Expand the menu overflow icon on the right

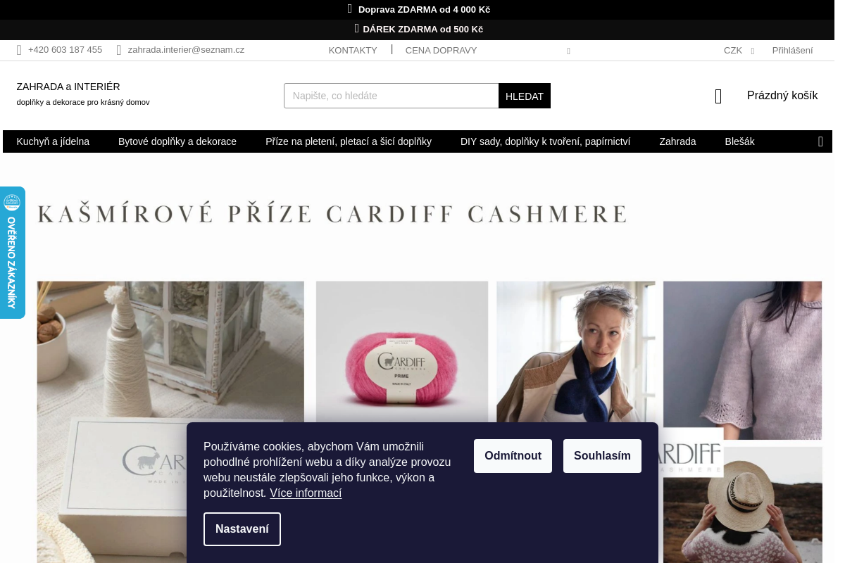pyautogui.click(x=820, y=141)
